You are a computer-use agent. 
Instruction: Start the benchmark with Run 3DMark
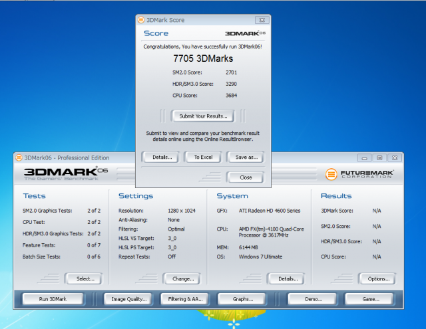[53, 299]
